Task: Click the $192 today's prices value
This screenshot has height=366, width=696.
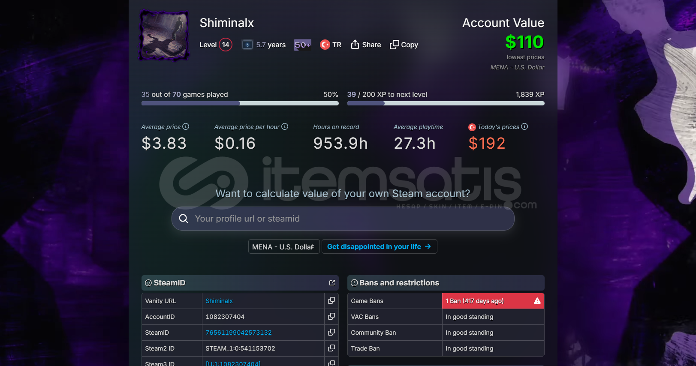Action: [487, 143]
